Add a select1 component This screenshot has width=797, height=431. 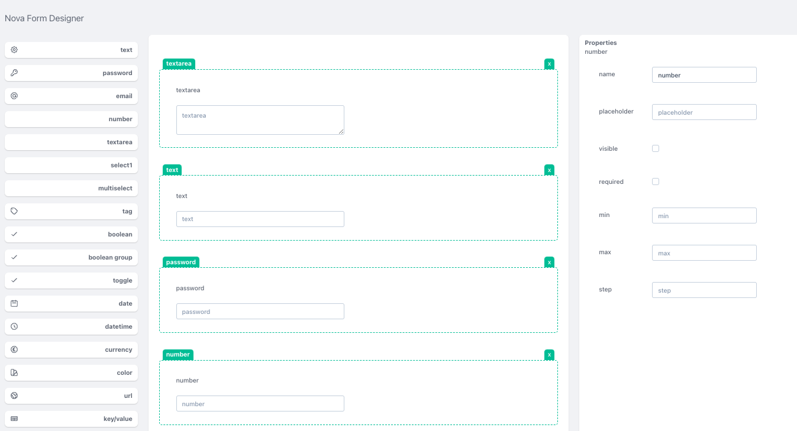[x=71, y=166]
